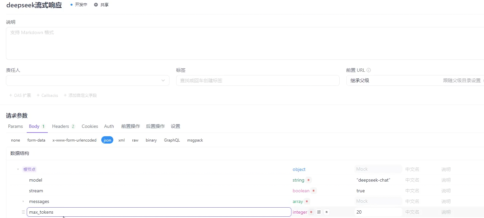Select the msgpack body type

pos(195,140)
